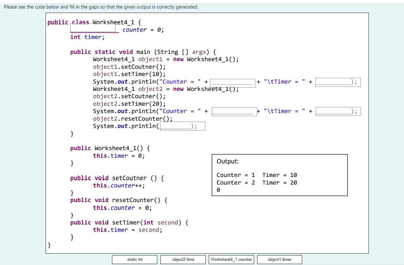Click the second Counter println blank
This screenshot has height=265, width=404.
pyautogui.click(x=234, y=112)
